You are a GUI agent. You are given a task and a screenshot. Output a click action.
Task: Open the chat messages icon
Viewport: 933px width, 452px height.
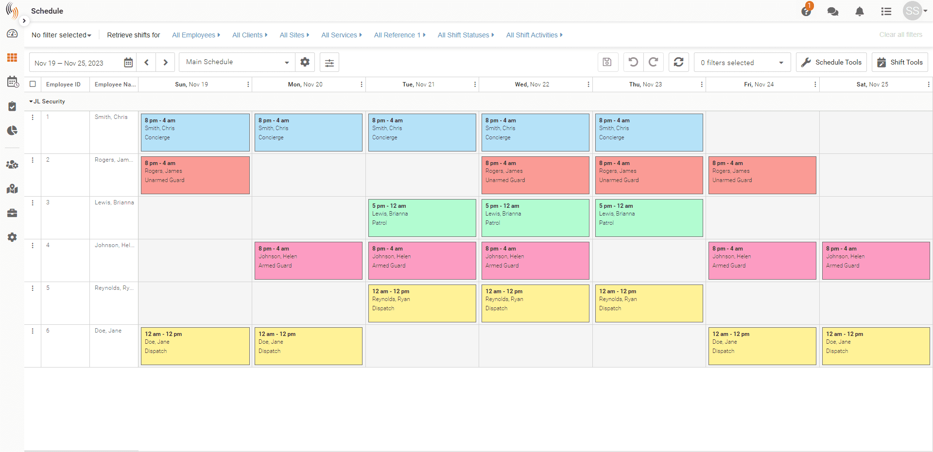(x=832, y=12)
